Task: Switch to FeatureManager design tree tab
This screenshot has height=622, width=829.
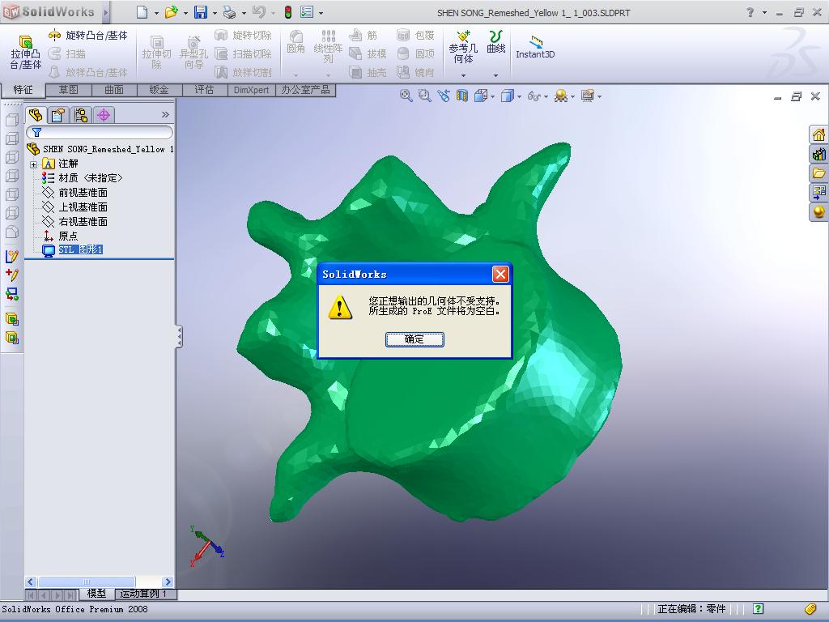Action: coord(36,115)
